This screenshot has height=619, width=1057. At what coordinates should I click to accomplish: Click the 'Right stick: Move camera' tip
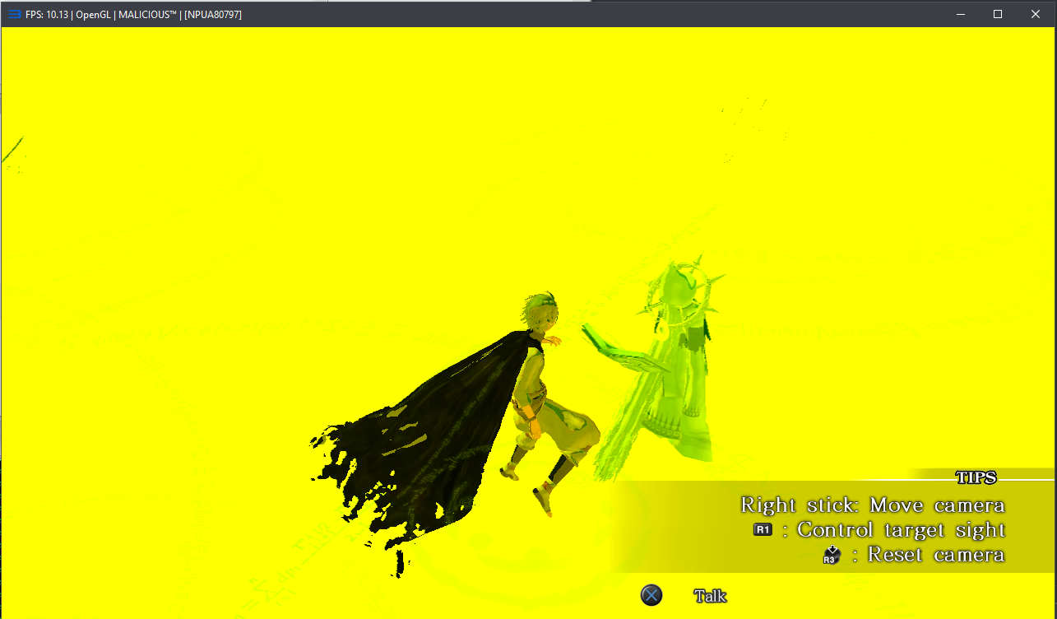(873, 505)
